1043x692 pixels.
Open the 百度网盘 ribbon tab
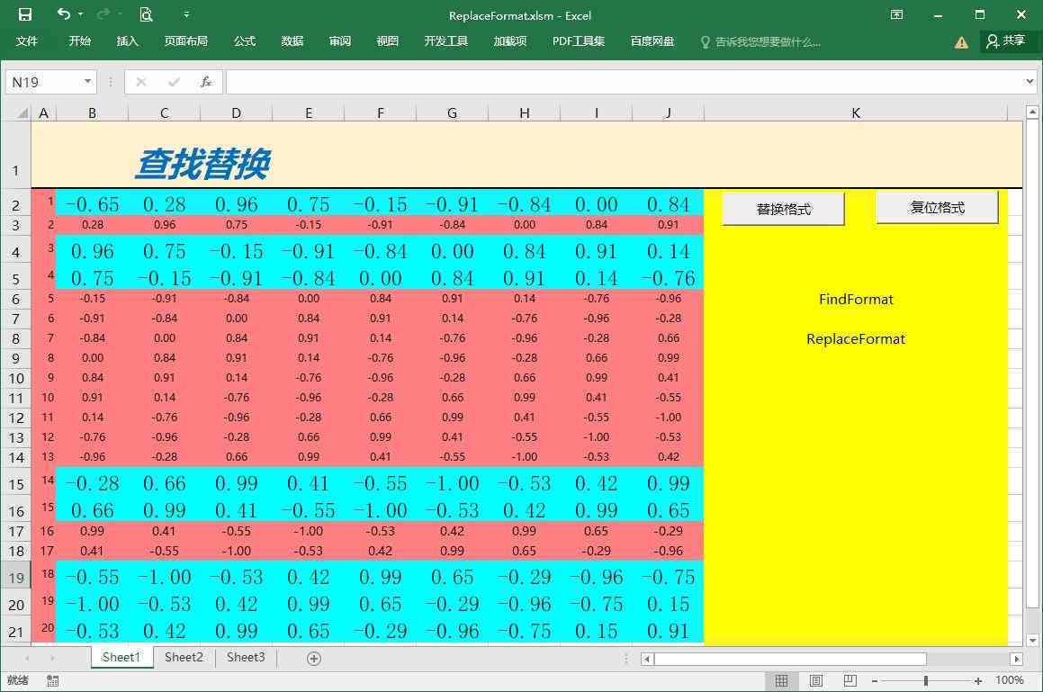pyautogui.click(x=652, y=41)
